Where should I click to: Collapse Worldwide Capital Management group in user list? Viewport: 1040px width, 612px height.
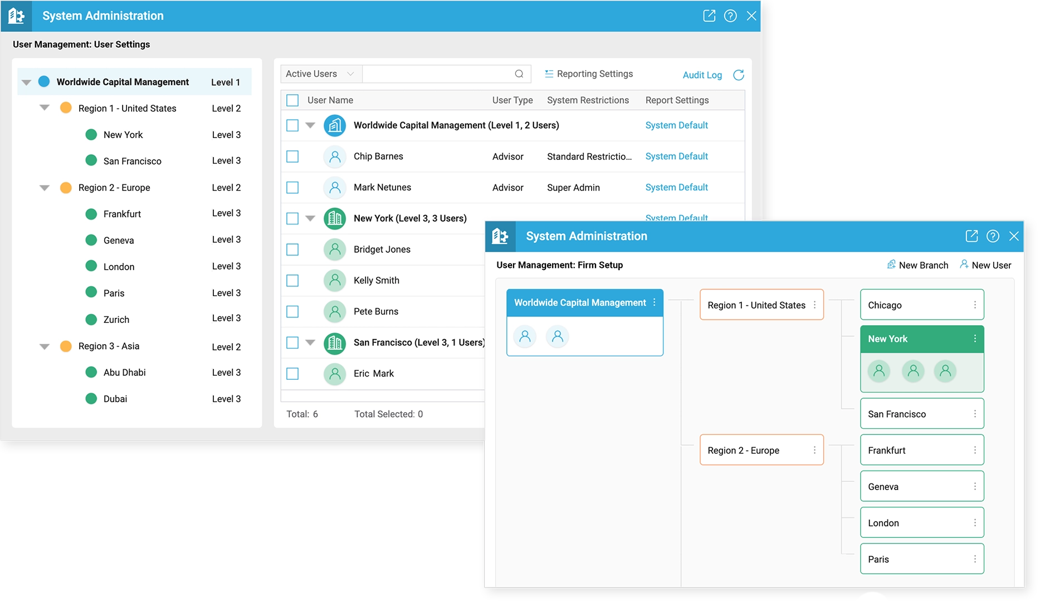coord(310,125)
